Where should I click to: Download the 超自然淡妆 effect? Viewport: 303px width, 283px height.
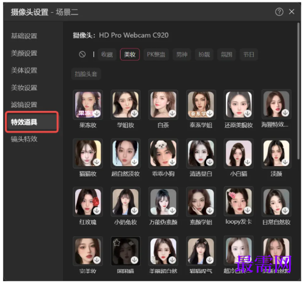(x=135, y=162)
